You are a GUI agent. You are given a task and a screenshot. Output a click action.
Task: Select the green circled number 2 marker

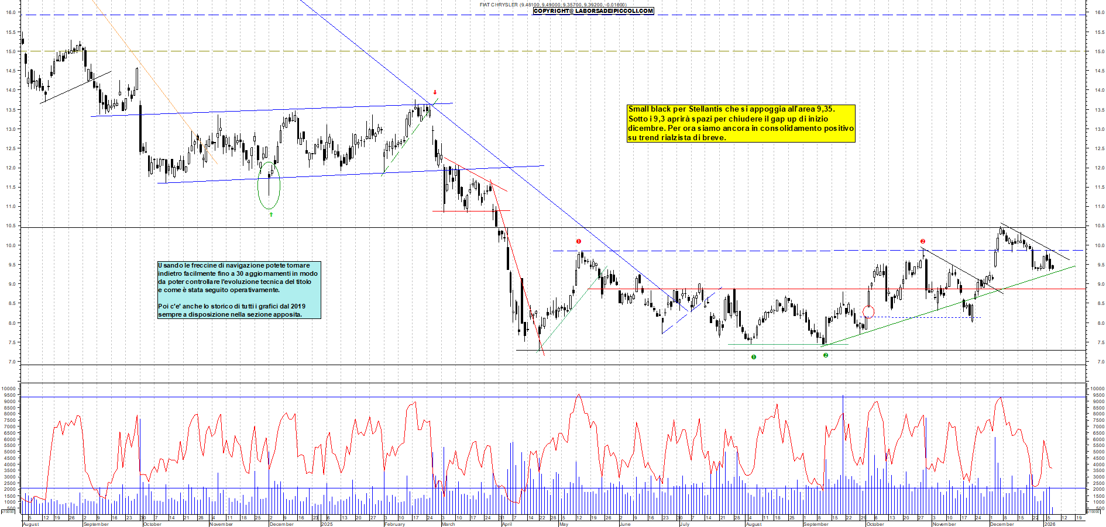pyautogui.click(x=826, y=355)
